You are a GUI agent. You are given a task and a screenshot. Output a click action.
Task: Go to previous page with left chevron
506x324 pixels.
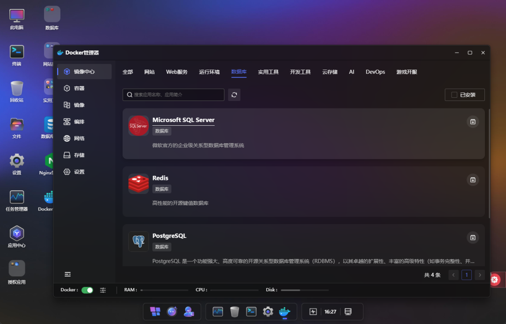454,275
